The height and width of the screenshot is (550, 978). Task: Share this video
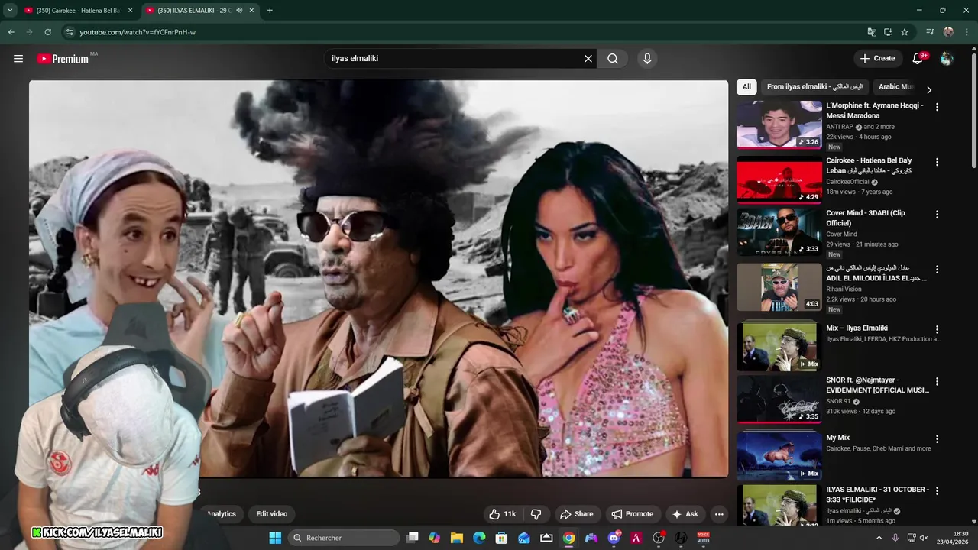[x=576, y=514]
